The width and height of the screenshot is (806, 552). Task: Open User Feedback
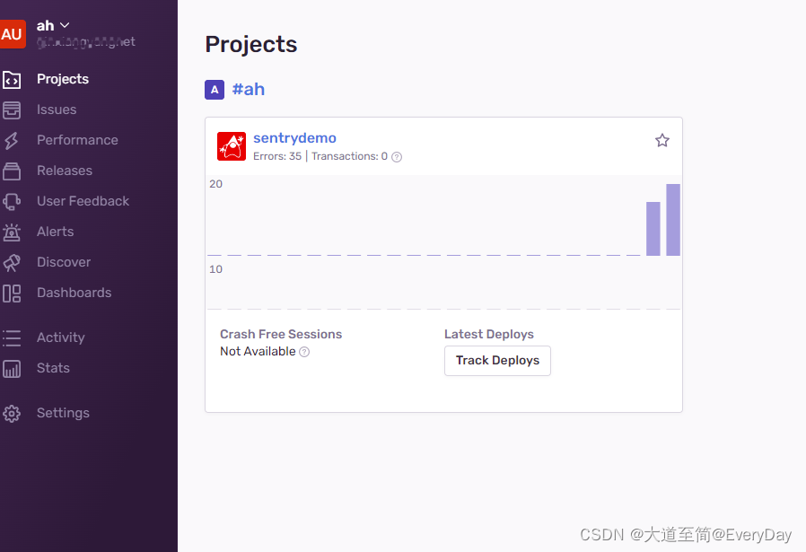83,201
